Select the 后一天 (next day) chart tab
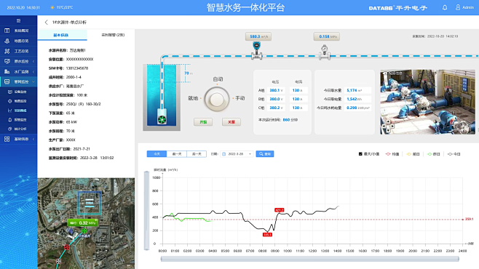Screen dimensions: 479x269 coord(197,154)
